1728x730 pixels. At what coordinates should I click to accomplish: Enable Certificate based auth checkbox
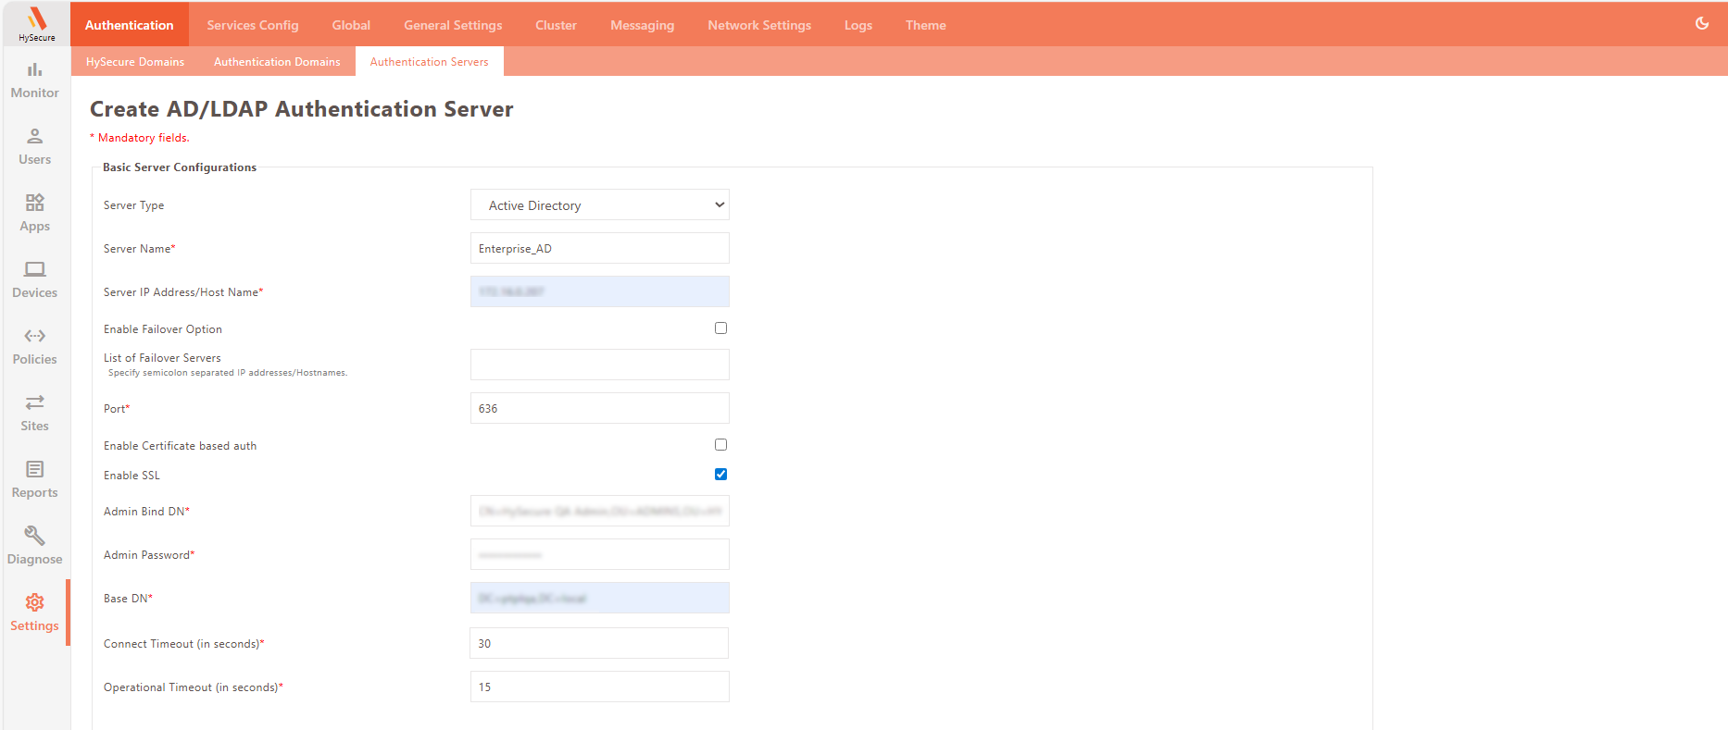tap(720, 445)
